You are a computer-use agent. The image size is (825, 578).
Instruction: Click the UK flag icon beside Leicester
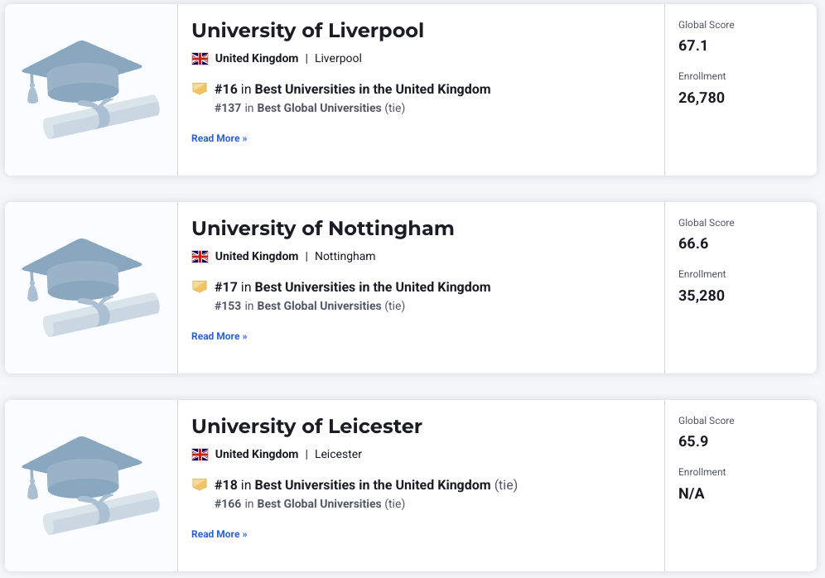(200, 455)
